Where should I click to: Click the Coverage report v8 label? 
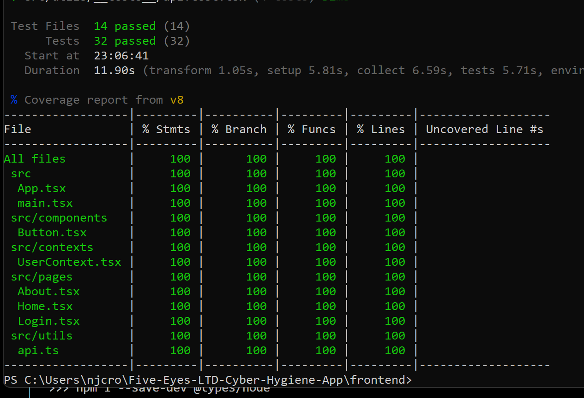(92, 99)
